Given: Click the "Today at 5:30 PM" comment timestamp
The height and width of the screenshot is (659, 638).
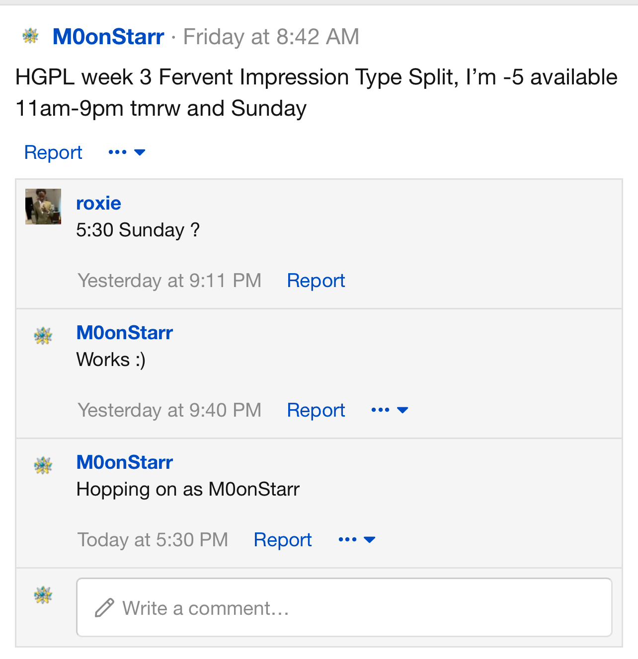Looking at the screenshot, I should click(153, 540).
